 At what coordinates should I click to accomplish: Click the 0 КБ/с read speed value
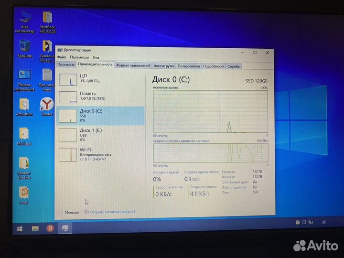(163, 194)
